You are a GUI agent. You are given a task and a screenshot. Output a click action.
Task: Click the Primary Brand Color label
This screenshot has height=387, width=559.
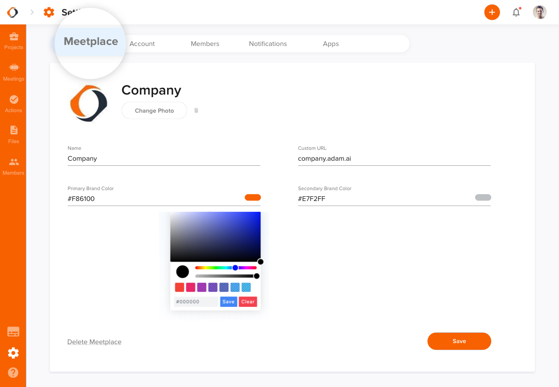tap(91, 189)
